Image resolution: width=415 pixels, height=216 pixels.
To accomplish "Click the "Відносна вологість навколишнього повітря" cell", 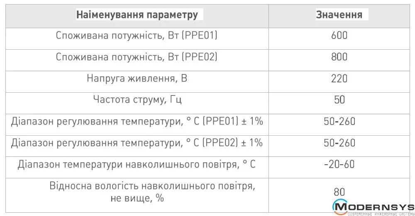I will pyautogui.click(x=152, y=192).
